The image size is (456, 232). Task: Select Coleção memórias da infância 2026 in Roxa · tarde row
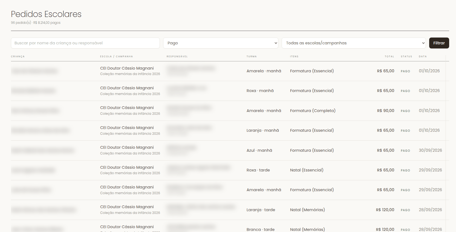130,173
